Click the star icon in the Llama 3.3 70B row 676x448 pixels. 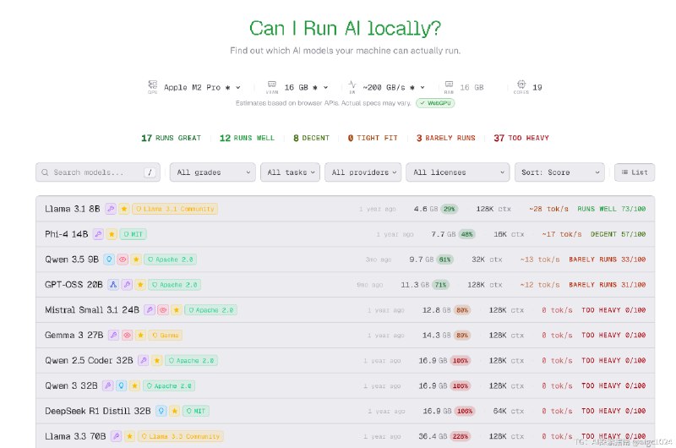click(x=129, y=436)
